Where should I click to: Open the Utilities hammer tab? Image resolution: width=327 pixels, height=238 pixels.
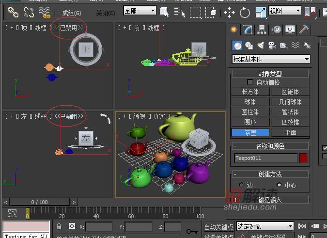(x=304, y=30)
